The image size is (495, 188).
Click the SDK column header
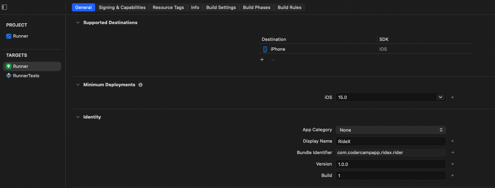pos(384,39)
